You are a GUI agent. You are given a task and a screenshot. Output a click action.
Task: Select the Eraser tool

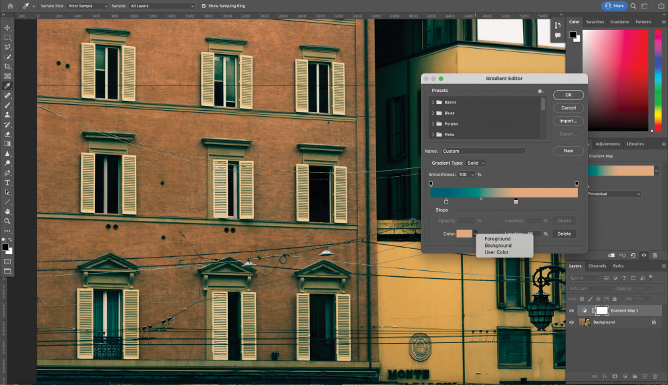(7, 134)
